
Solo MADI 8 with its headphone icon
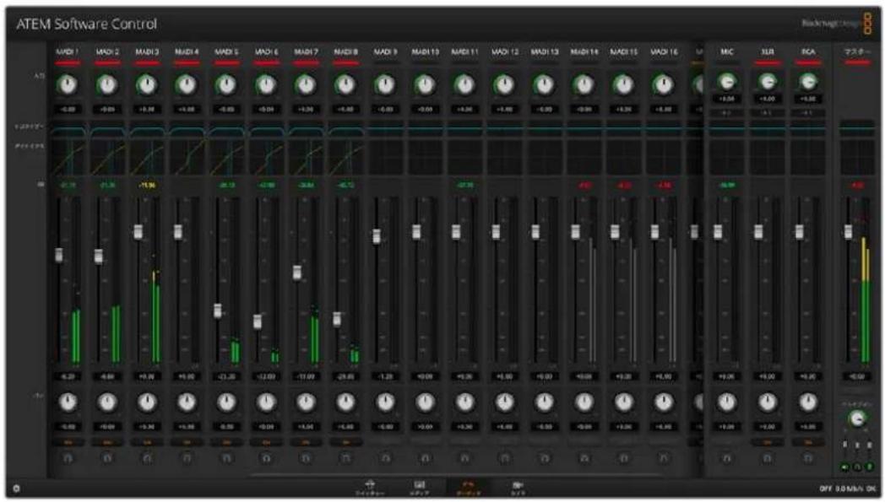[346, 459]
